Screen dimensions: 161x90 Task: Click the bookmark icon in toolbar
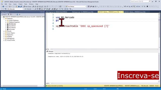pos(147,6)
